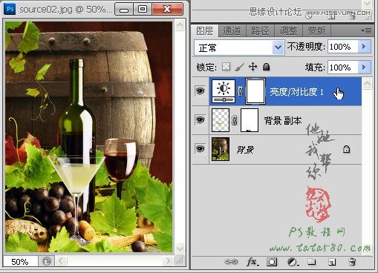Select the 背景 layer thumbnail
The width and height of the screenshot is (378, 273).
221,149
